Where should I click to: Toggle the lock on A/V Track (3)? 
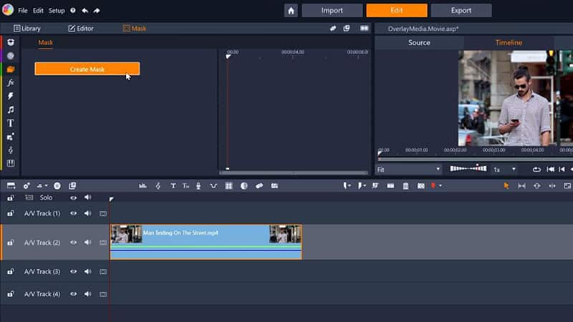10,272
